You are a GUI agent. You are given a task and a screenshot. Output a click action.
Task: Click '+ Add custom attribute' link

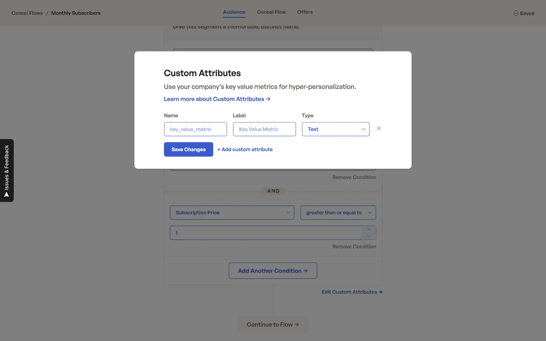[x=245, y=149]
